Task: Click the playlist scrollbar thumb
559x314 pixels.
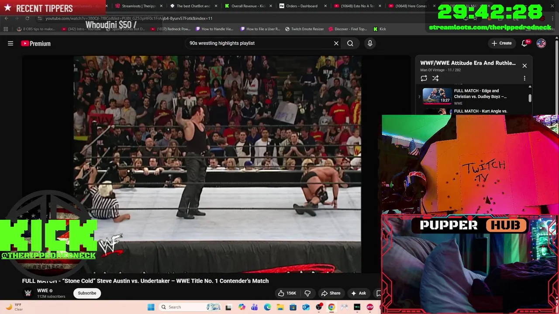Action: pos(530,98)
